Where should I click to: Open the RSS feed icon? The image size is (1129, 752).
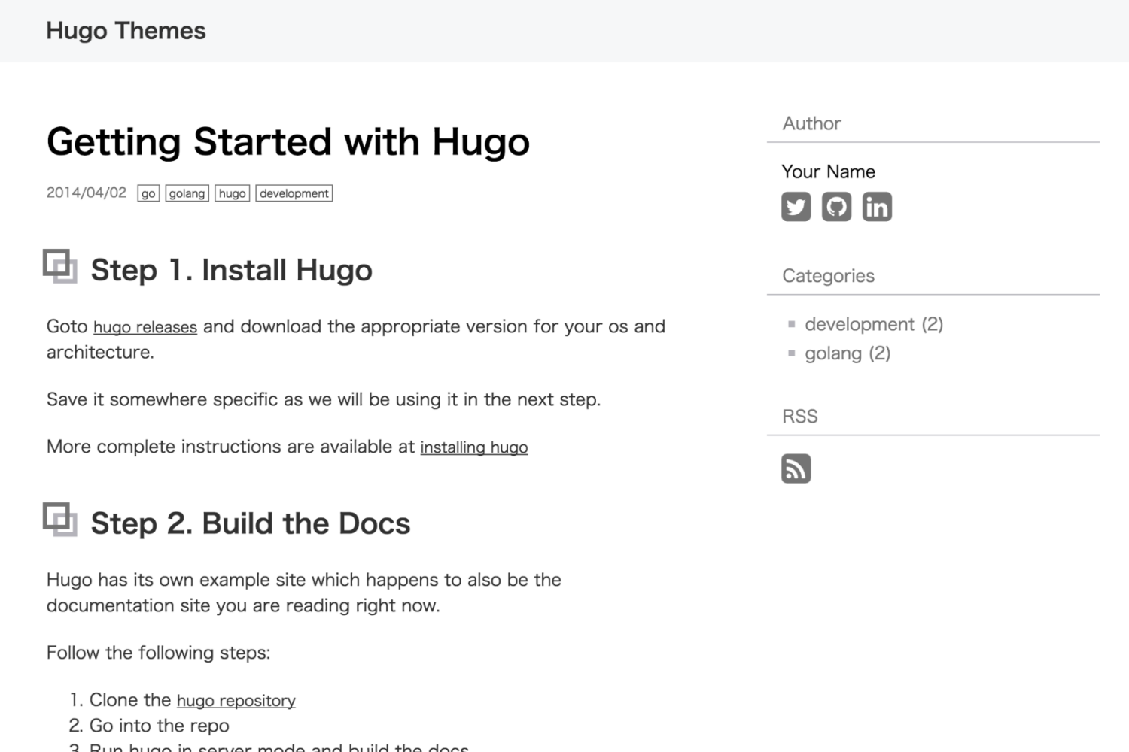[796, 468]
